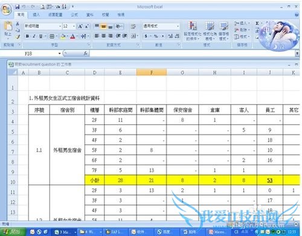Decrease decimal places
The height and width of the screenshot is (236, 302).
point(177,36)
